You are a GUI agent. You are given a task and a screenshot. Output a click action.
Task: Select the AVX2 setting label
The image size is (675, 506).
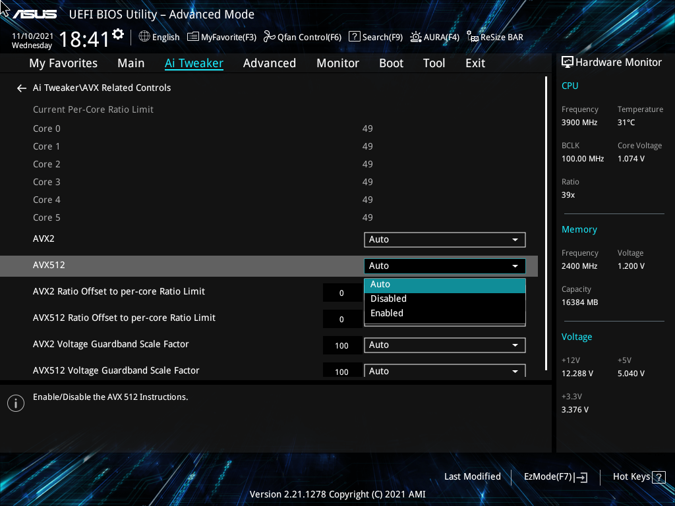[44, 239]
